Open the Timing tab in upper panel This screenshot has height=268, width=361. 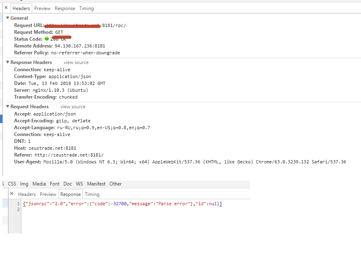point(87,8)
